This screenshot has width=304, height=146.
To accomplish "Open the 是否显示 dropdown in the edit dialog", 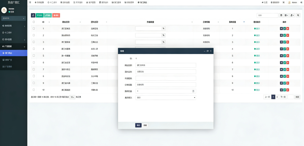I will [x=166, y=98].
